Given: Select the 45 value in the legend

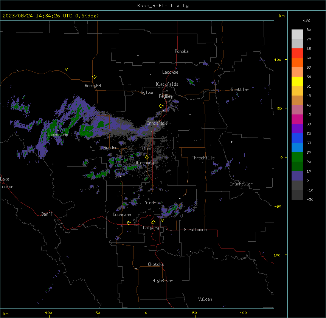Looking at the screenshot, I should click(x=309, y=105).
